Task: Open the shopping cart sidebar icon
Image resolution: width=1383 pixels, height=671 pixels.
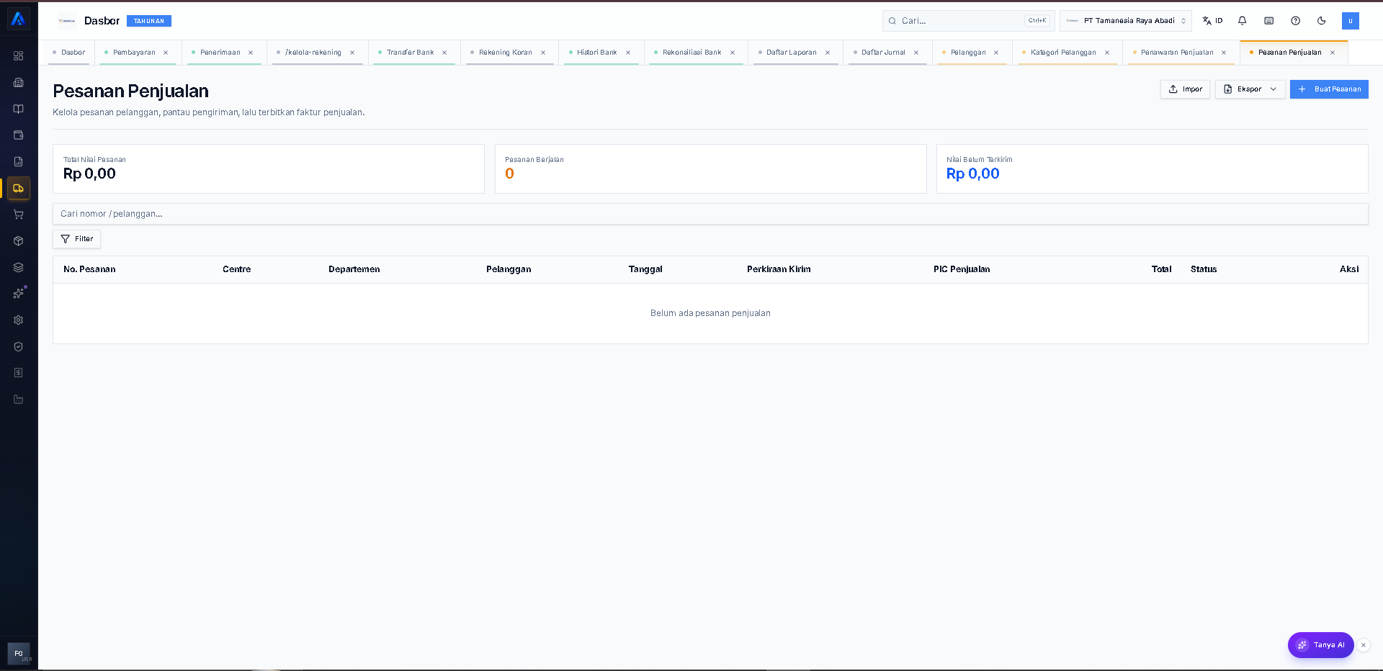Action: coord(19,215)
